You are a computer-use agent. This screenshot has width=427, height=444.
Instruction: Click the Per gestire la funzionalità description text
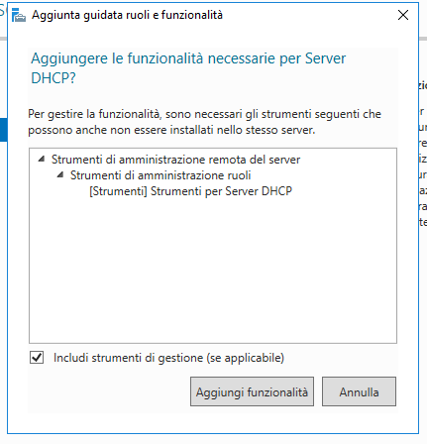click(204, 122)
